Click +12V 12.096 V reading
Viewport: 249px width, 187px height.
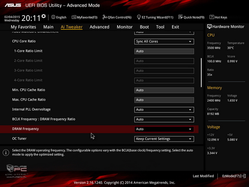[213, 140]
